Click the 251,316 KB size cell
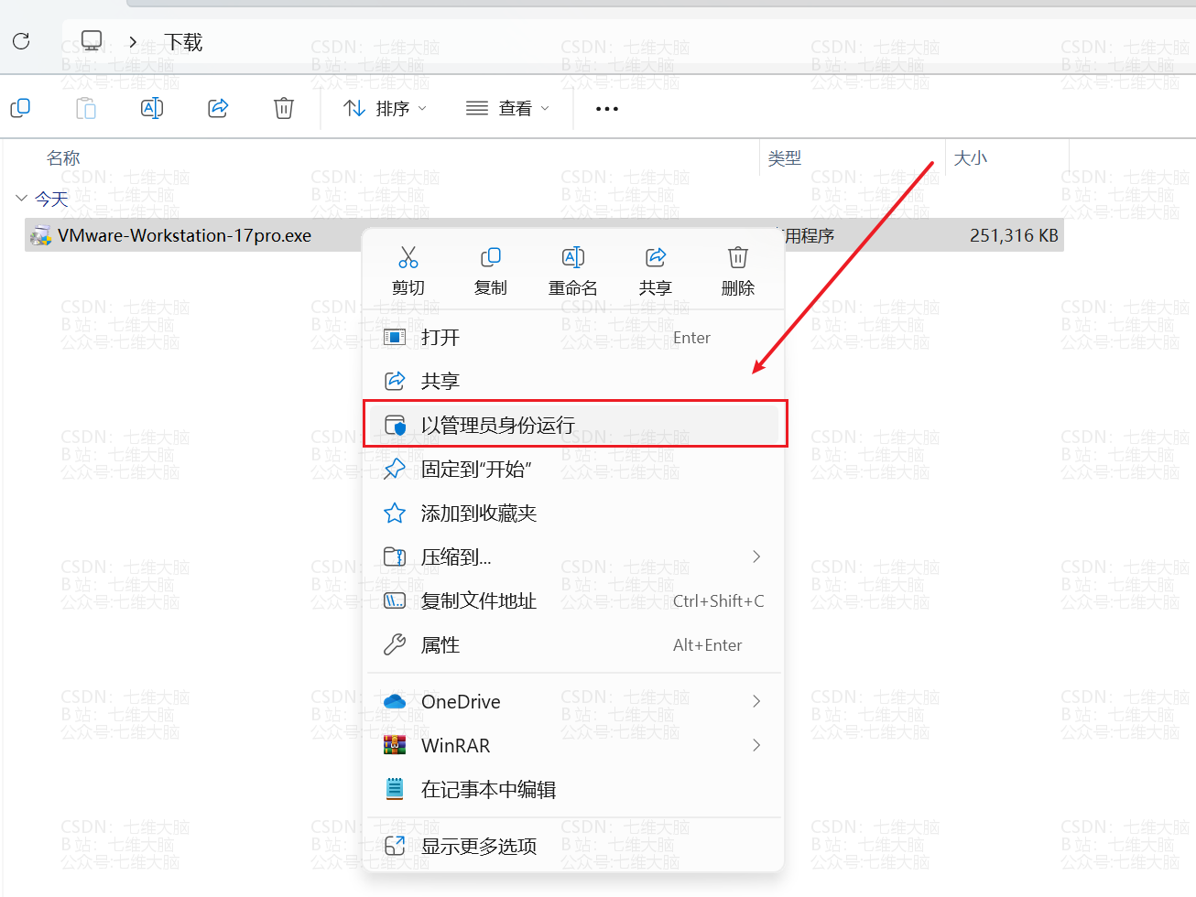Image resolution: width=1196 pixels, height=897 pixels. 1014,235
